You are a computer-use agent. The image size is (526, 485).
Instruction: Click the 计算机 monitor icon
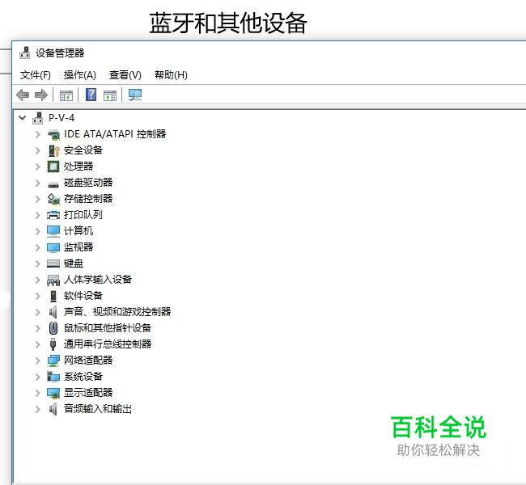53,231
